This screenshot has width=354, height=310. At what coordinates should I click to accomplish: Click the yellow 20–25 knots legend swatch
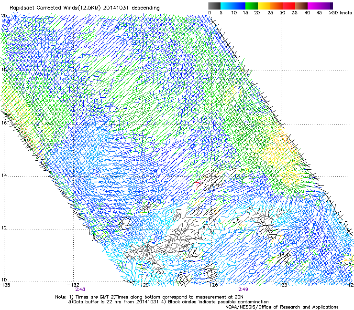pos(264,6)
